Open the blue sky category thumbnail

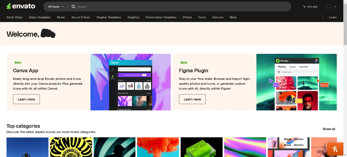coord(27,147)
